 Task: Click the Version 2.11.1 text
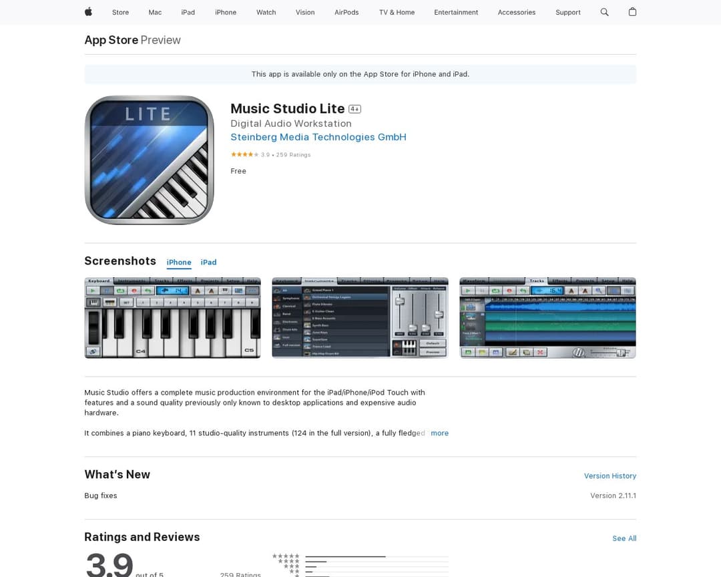614,496
